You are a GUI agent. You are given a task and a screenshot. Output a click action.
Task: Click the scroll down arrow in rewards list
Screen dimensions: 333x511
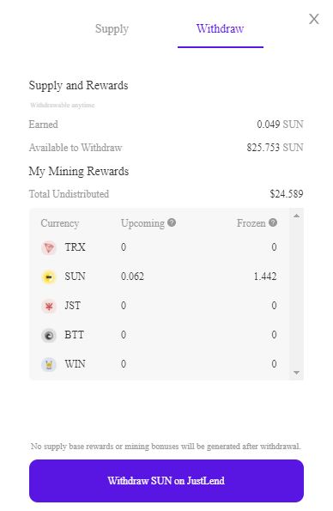296,372
